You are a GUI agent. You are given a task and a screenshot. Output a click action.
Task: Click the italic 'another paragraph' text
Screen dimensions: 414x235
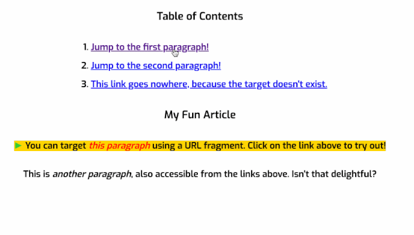point(92,174)
